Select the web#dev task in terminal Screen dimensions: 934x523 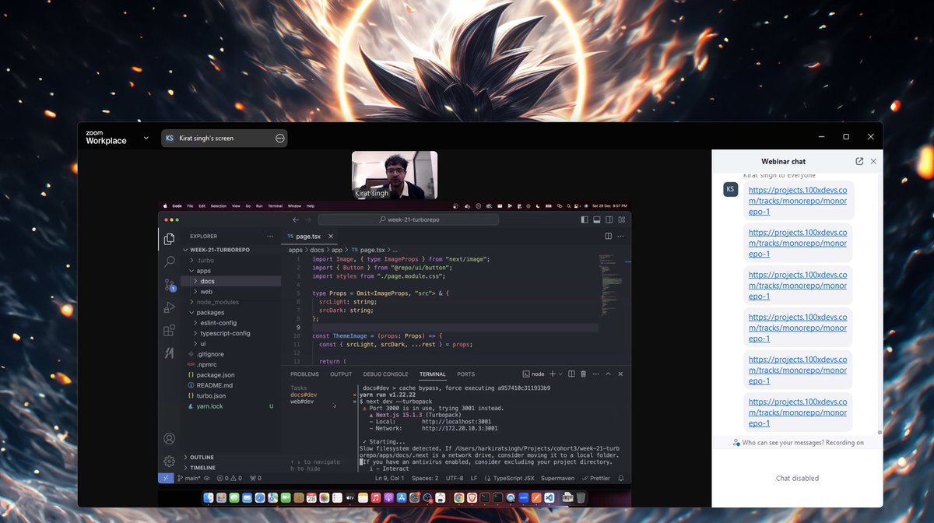[302, 402]
